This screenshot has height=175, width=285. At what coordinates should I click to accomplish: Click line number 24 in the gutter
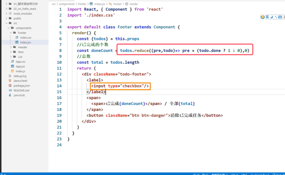click(59, 145)
